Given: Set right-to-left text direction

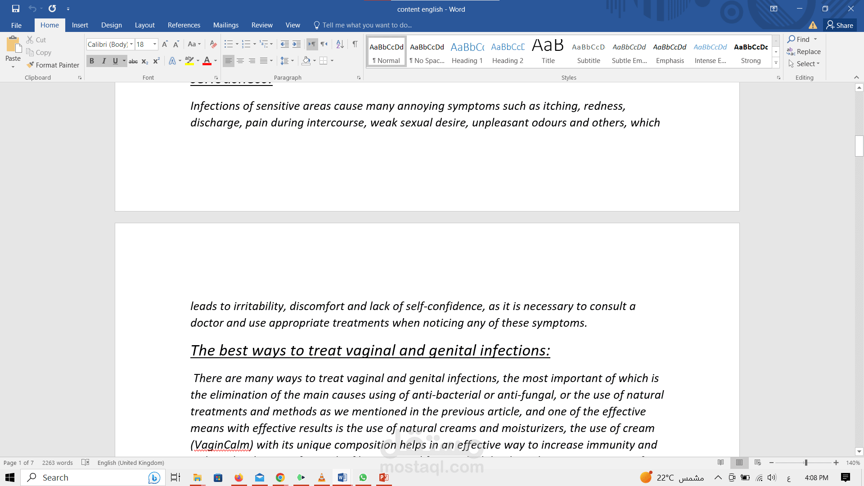Looking at the screenshot, I should pyautogui.click(x=324, y=44).
